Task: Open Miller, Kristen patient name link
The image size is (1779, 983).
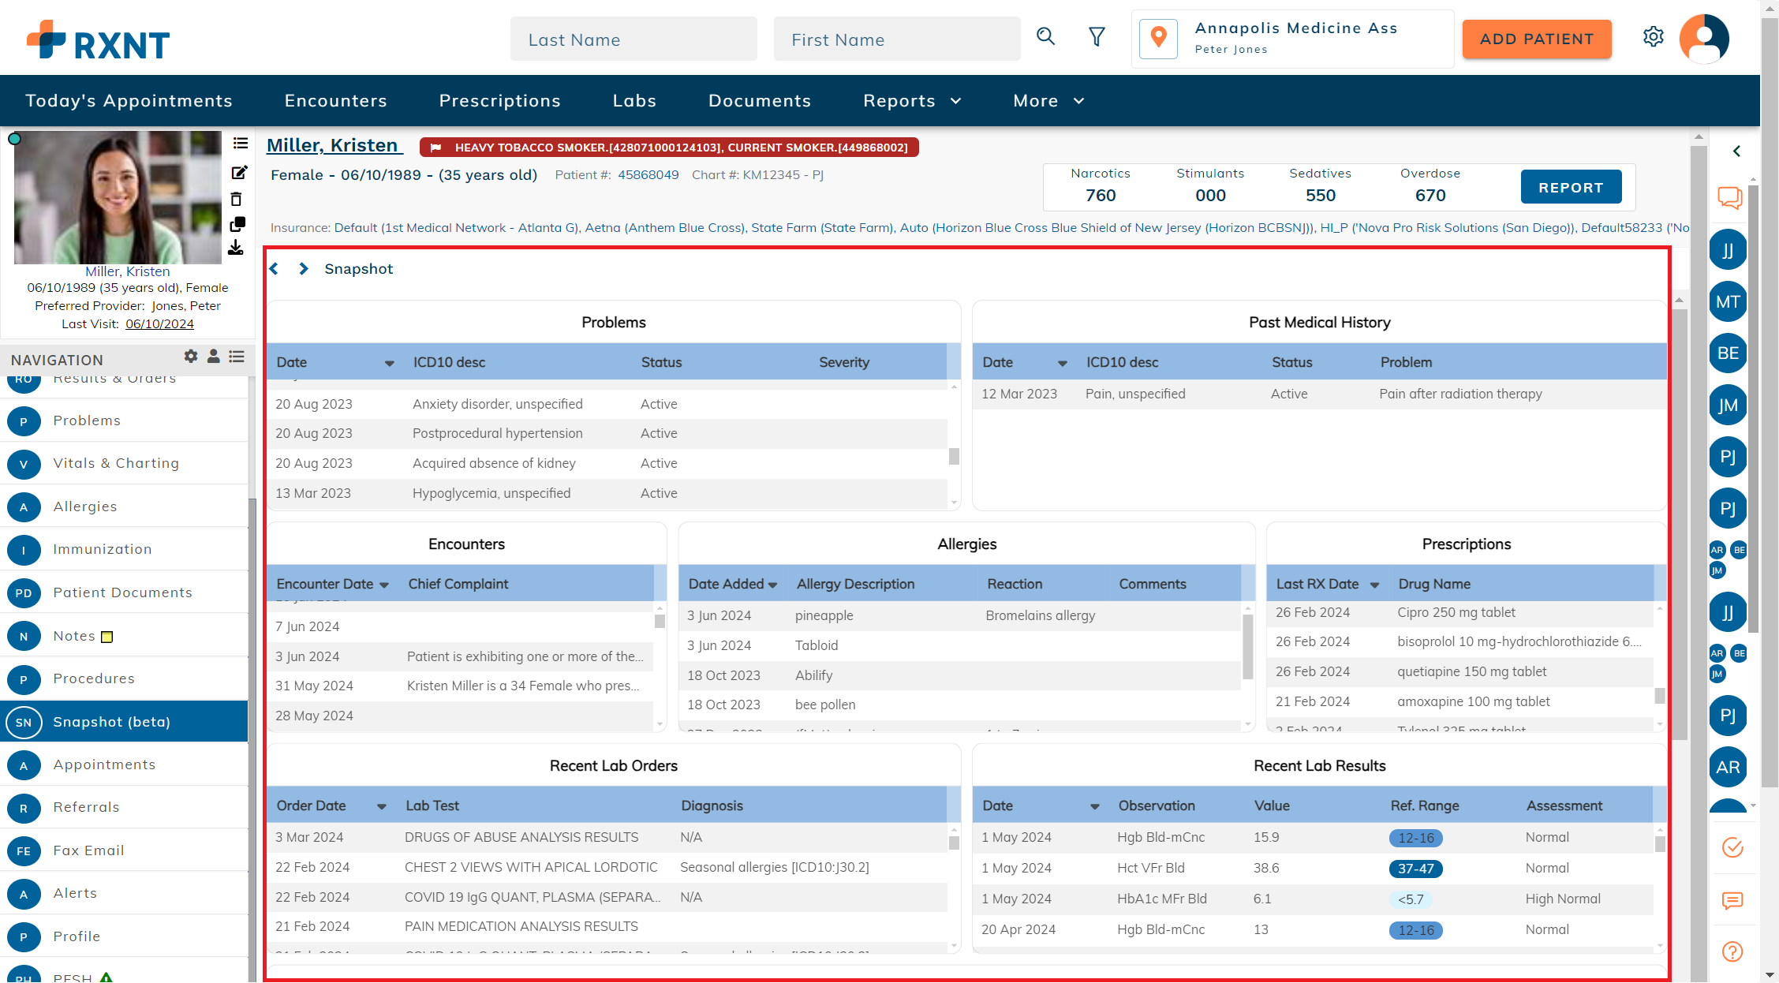Action: (334, 145)
